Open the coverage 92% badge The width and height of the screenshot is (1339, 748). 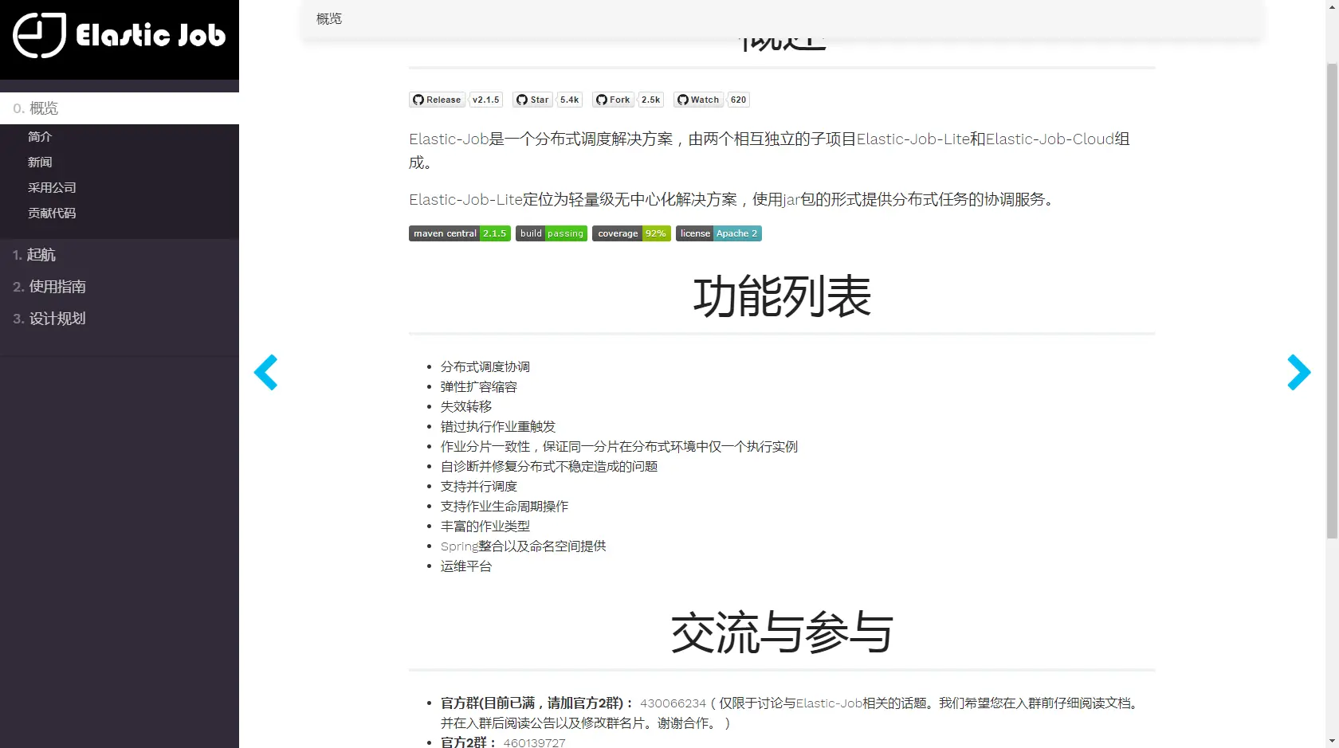[x=631, y=233]
